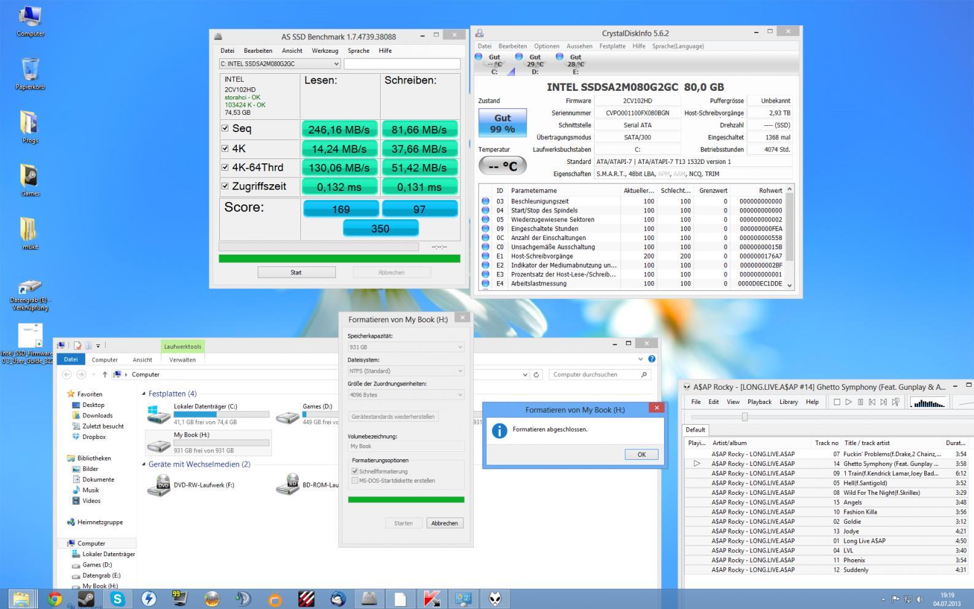
Task: Select the Progs desktop folder
Action: pyautogui.click(x=30, y=127)
